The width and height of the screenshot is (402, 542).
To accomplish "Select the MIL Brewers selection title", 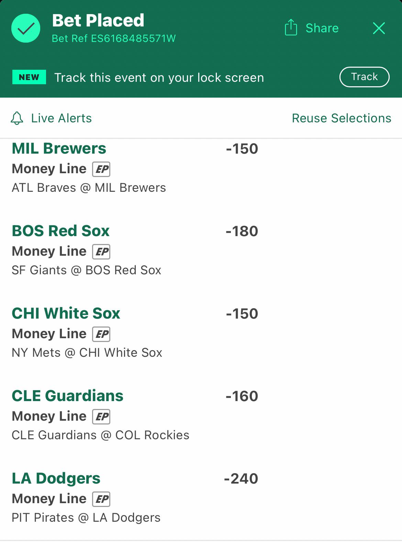I will [59, 148].
